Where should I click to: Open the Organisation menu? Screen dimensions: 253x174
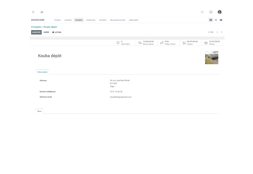[134, 20]
